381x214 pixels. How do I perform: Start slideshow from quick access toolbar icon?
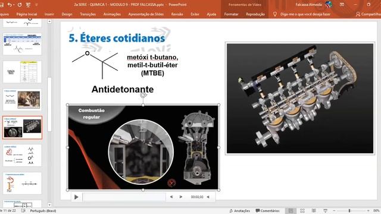[x=28, y=5]
